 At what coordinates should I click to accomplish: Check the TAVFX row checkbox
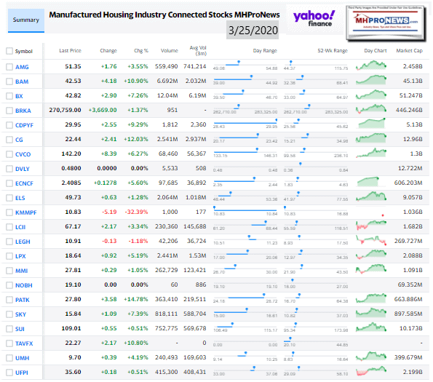(x=9, y=343)
